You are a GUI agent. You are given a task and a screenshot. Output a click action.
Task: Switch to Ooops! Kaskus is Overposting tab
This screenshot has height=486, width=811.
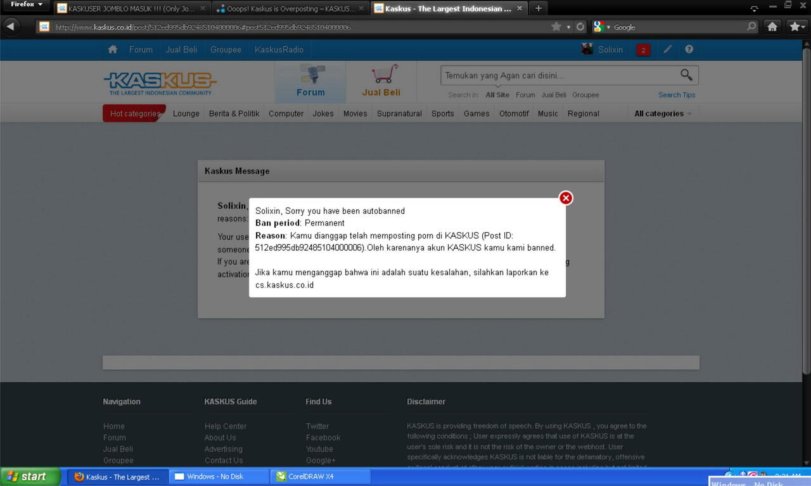coord(291,9)
